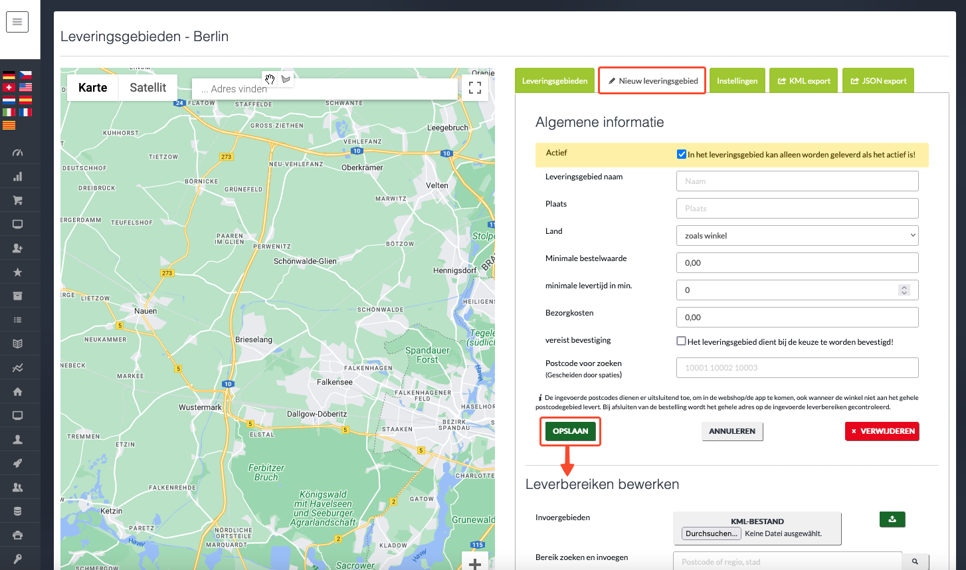
Task: Switch language with the German flag
Action: (x=9, y=75)
